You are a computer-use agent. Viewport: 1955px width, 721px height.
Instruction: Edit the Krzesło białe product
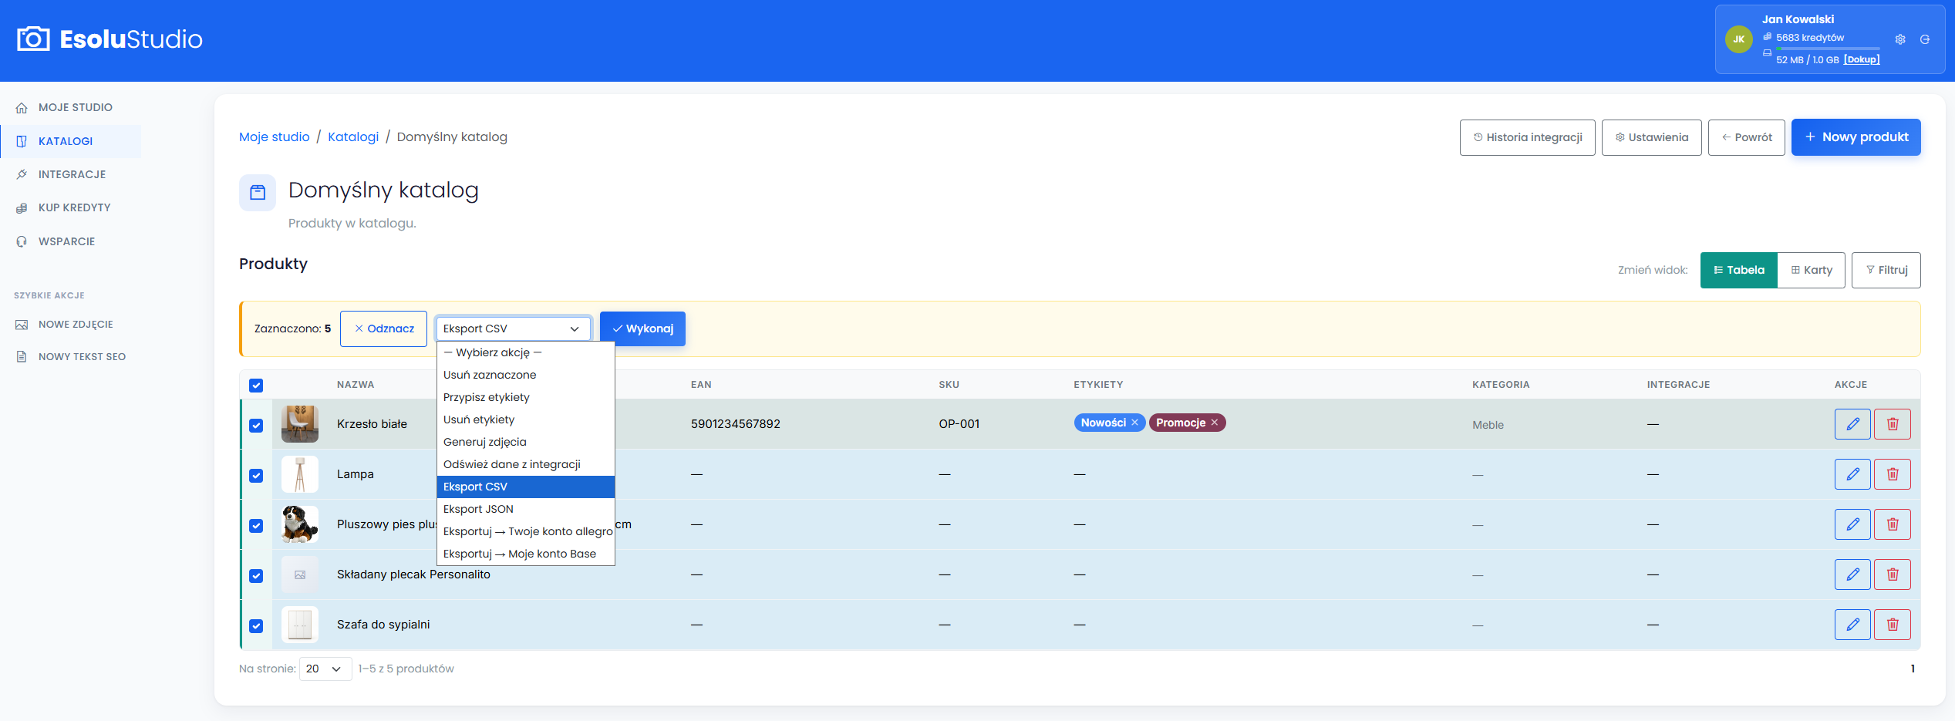tap(1852, 424)
